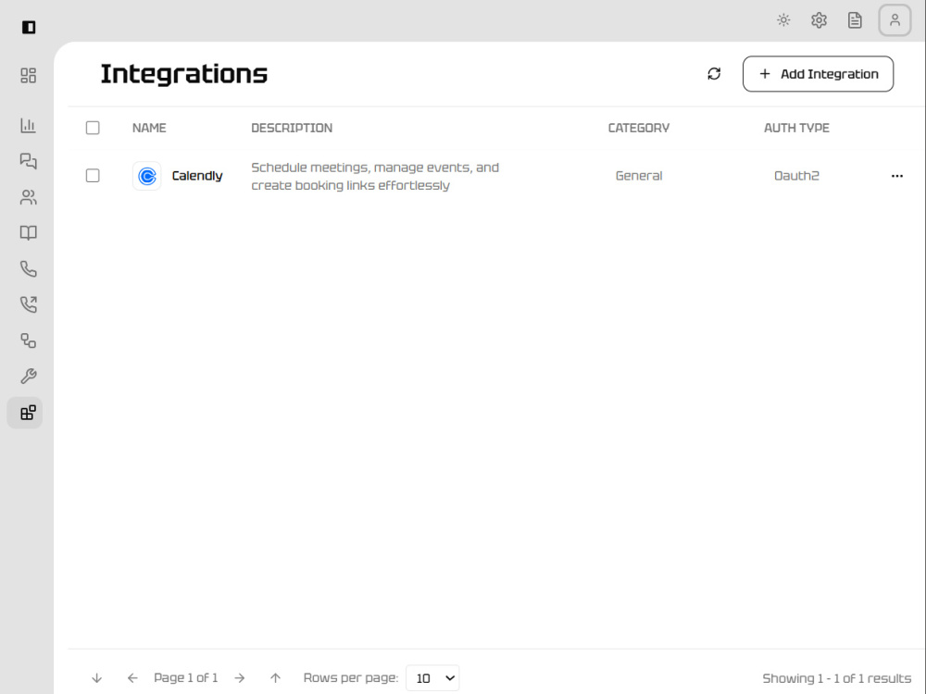
Task: Click the Calendly description text
Action: [x=375, y=177]
